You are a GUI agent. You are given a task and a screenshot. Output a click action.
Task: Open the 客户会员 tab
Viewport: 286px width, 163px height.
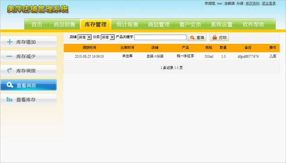[190, 25]
